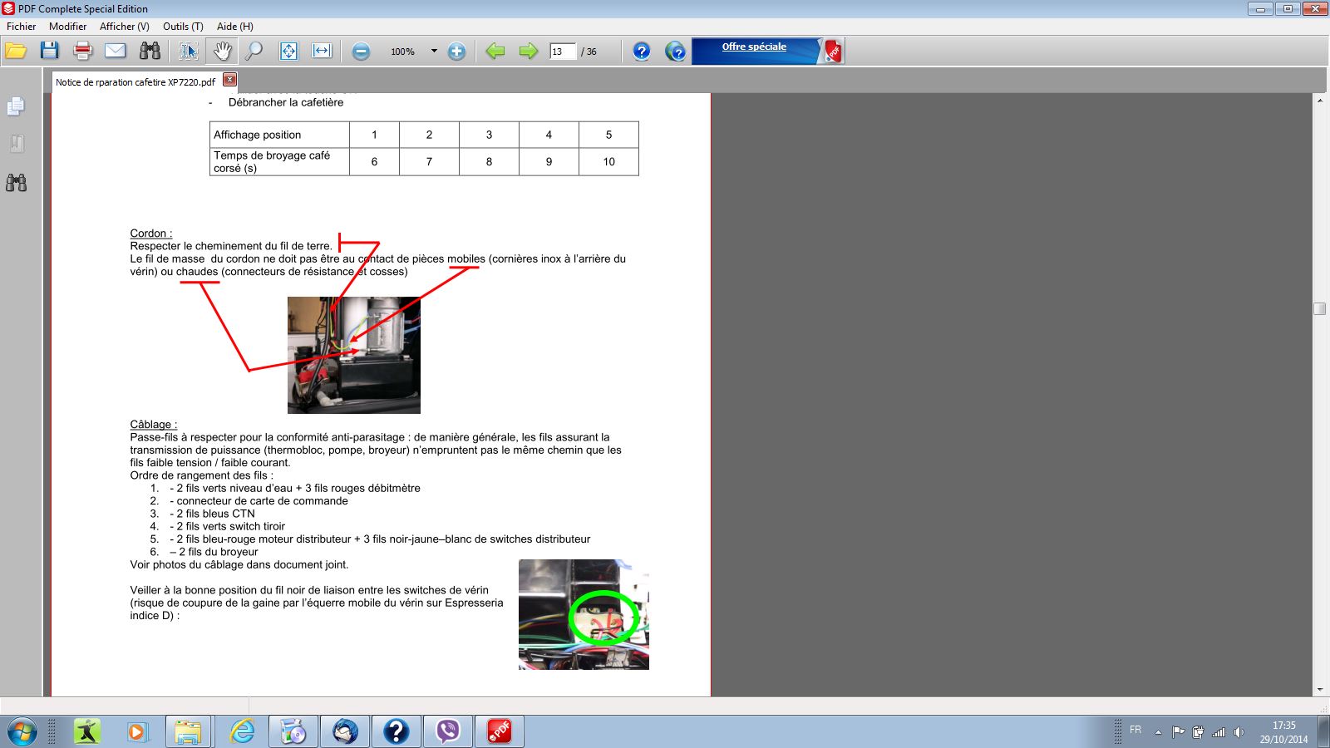Click the coffee machine wiring photo
Viewport: 1330px width, 748px height.
point(354,355)
